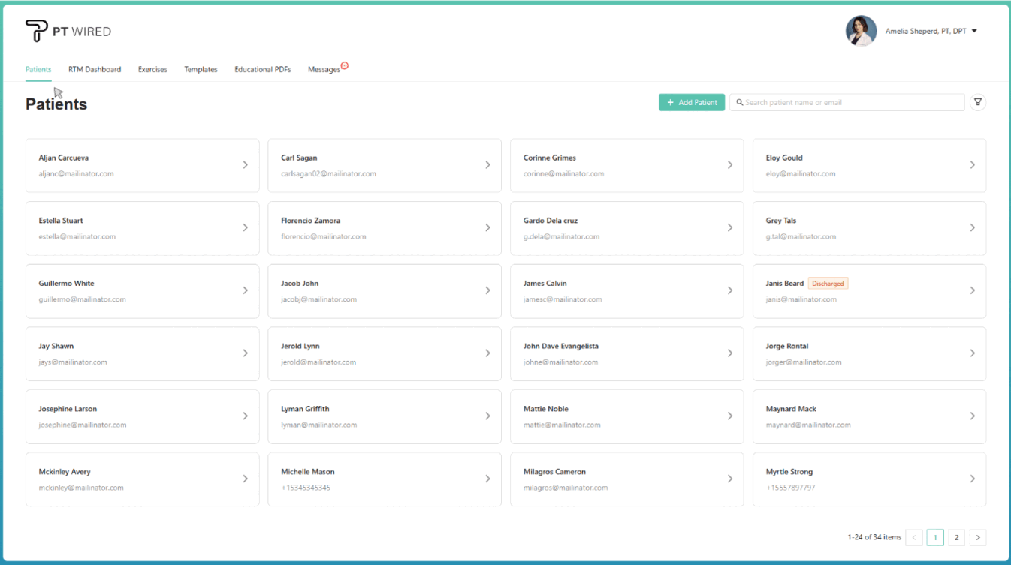Click the next page arrow in pagination
The width and height of the screenshot is (1011, 565).
[x=978, y=537]
